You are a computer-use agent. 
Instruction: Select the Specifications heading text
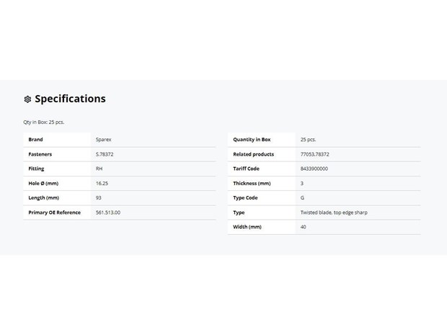[70, 99]
